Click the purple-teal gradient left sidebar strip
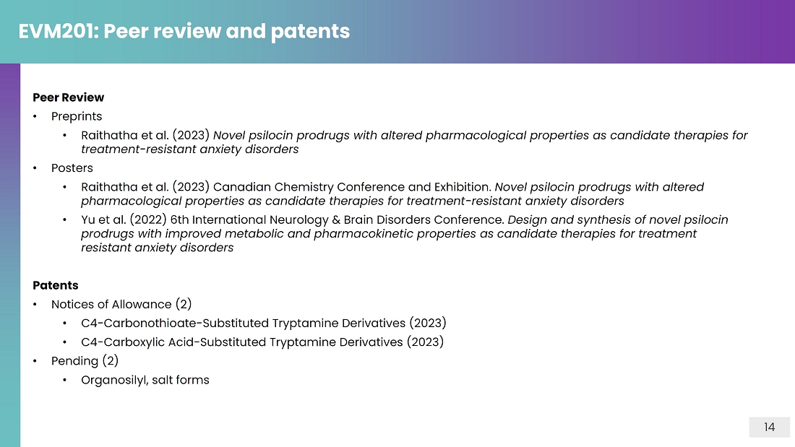 pyautogui.click(x=10, y=255)
